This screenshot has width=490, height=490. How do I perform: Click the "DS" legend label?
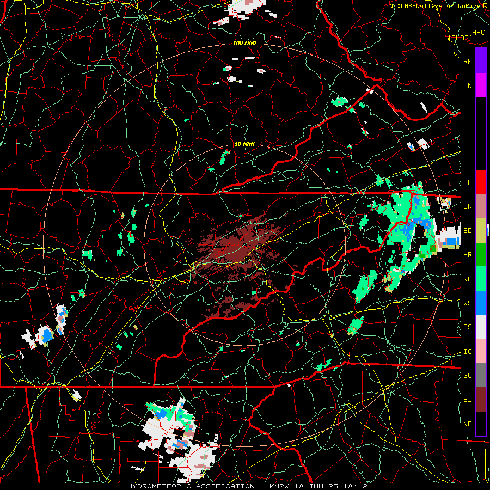(x=468, y=327)
